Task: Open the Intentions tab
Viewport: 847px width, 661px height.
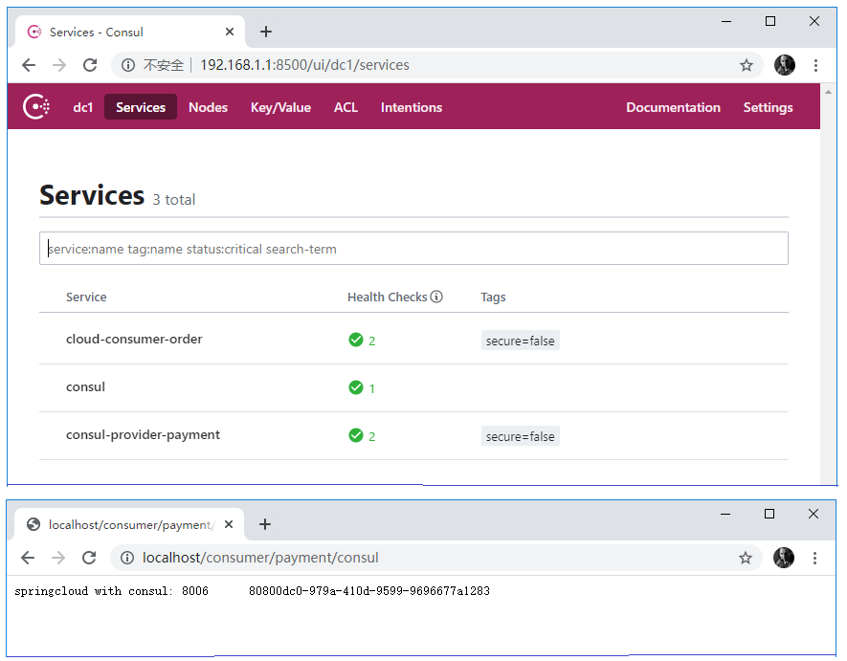Action: (412, 107)
